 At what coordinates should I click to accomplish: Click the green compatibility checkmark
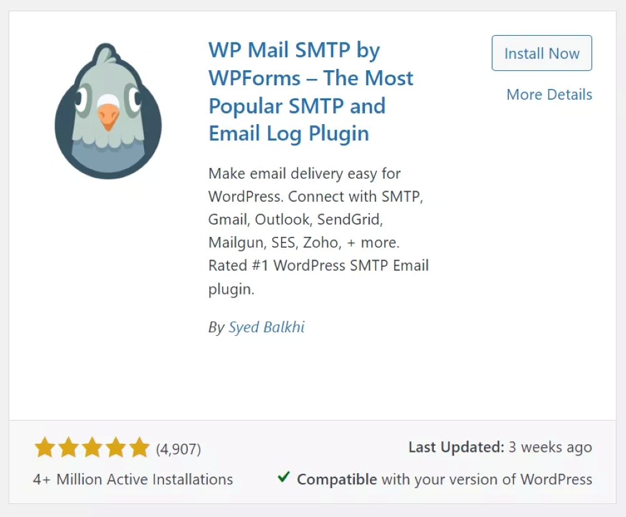click(x=283, y=479)
